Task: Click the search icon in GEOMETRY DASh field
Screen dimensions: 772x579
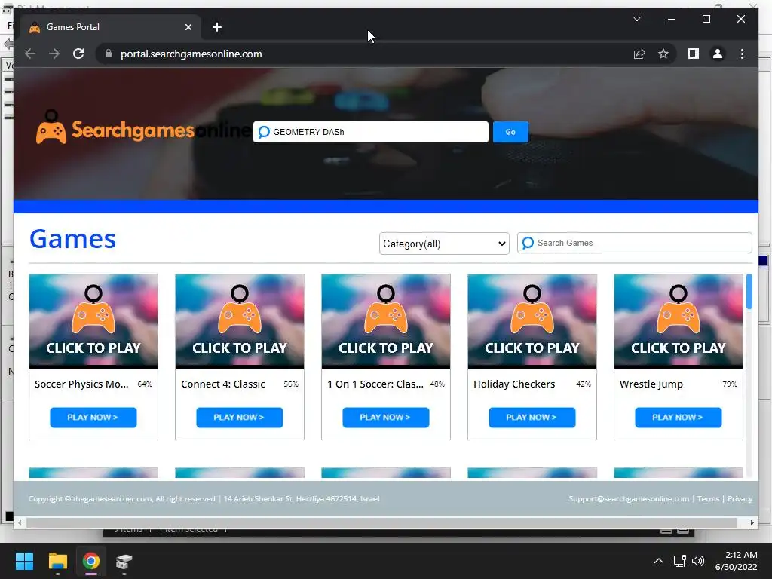Action: pyautogui.click(x=264, y=132)
